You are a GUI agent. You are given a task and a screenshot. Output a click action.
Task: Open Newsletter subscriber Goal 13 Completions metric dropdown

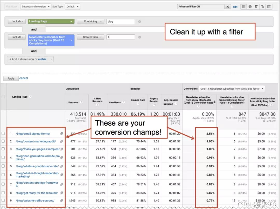(x=51, y=40)
